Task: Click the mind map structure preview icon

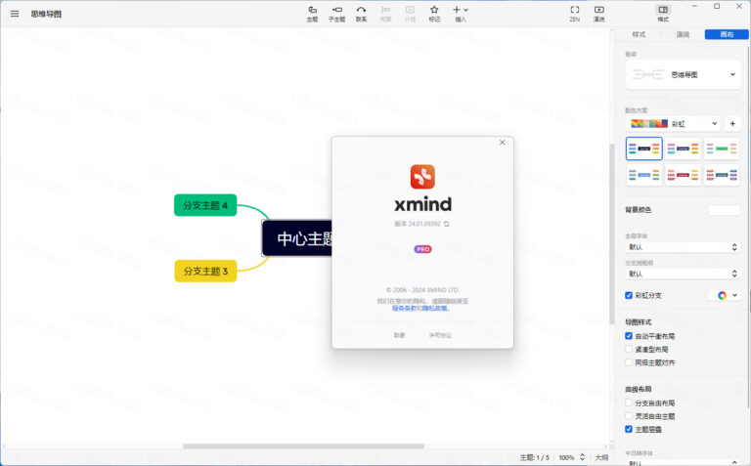Action: pos(647,74)
